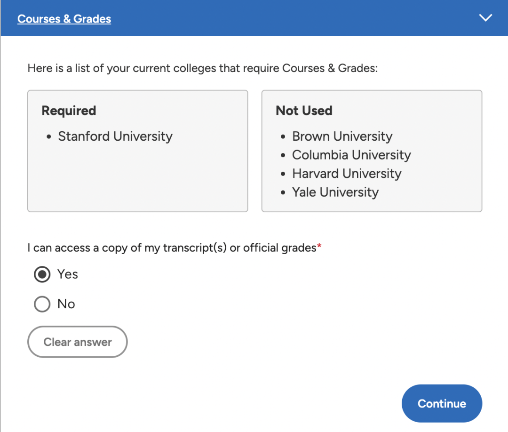Click the colleges list introduction text
The height and width of the screenshot is (432, 508).
(202, 68)
